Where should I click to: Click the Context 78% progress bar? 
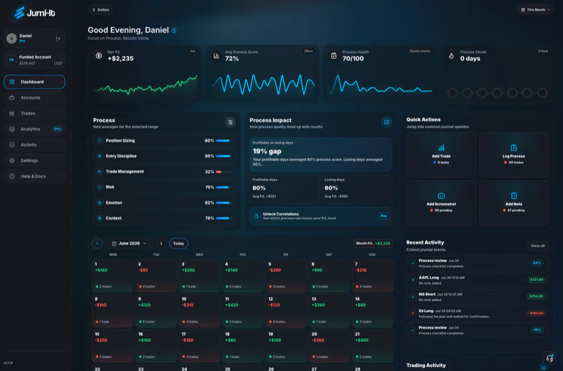224,218
